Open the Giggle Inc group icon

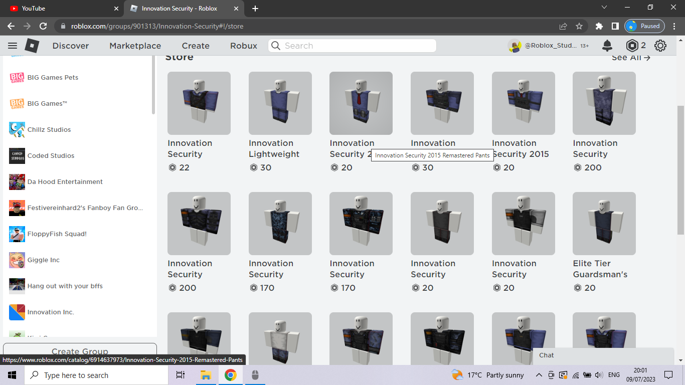[17, 260]
